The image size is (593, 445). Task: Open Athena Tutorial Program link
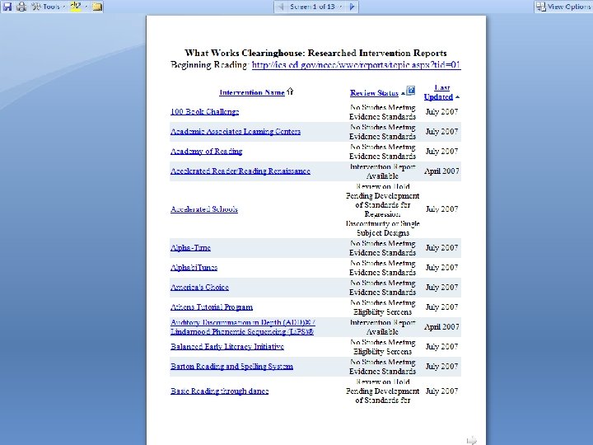coord(212,307)
